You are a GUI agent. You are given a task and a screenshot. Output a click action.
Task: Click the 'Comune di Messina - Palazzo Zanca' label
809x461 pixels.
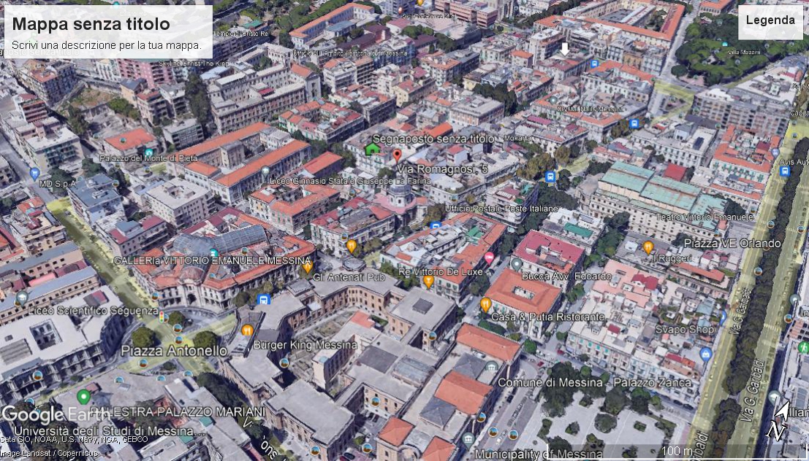click(594, 383)
